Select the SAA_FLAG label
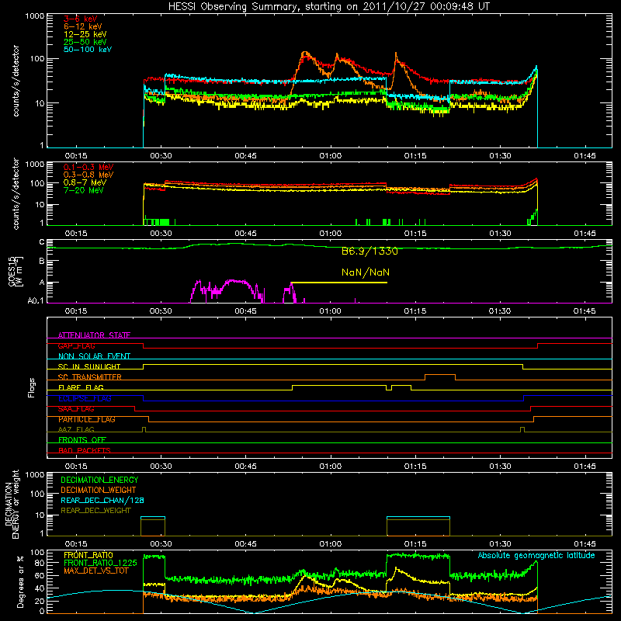Screen dimensions: 621x621 click(x=76, y=409)
